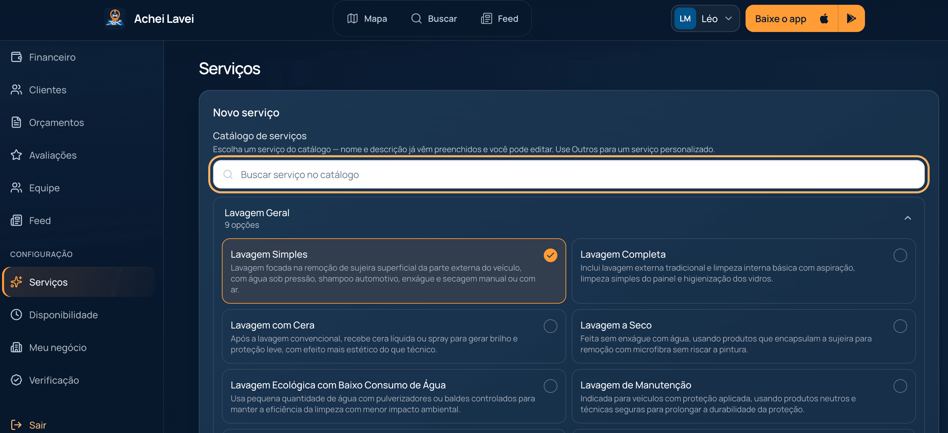
Task: Focus the Buscar serviço no catálogo field
Action: click(x=569, y=174)
